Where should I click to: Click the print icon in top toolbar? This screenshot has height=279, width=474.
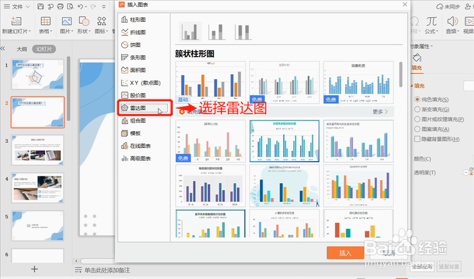coord(60,6)
